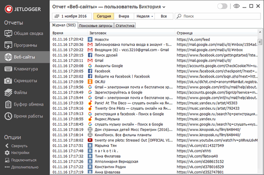
Task: Click the Gmail icon of Входящие (6) row
Action: click(90, 50)
